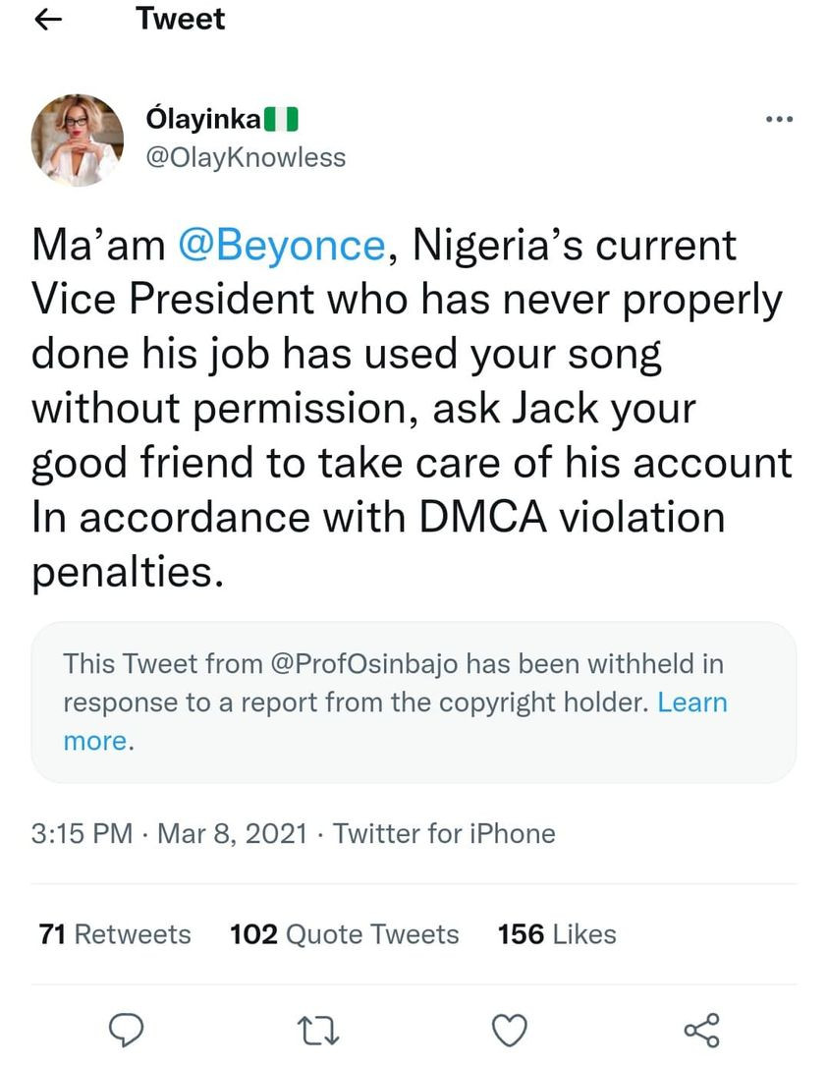
Task: Click the Tweet header title
Action: click(181, 20)
